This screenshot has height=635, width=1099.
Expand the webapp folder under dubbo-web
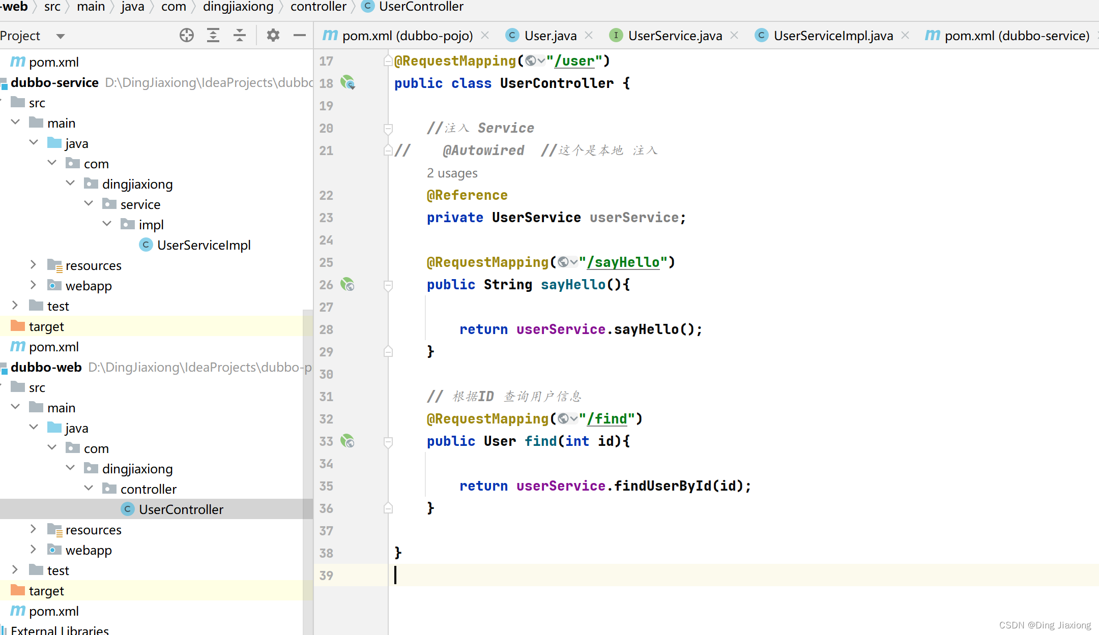(x=34, y=550)
